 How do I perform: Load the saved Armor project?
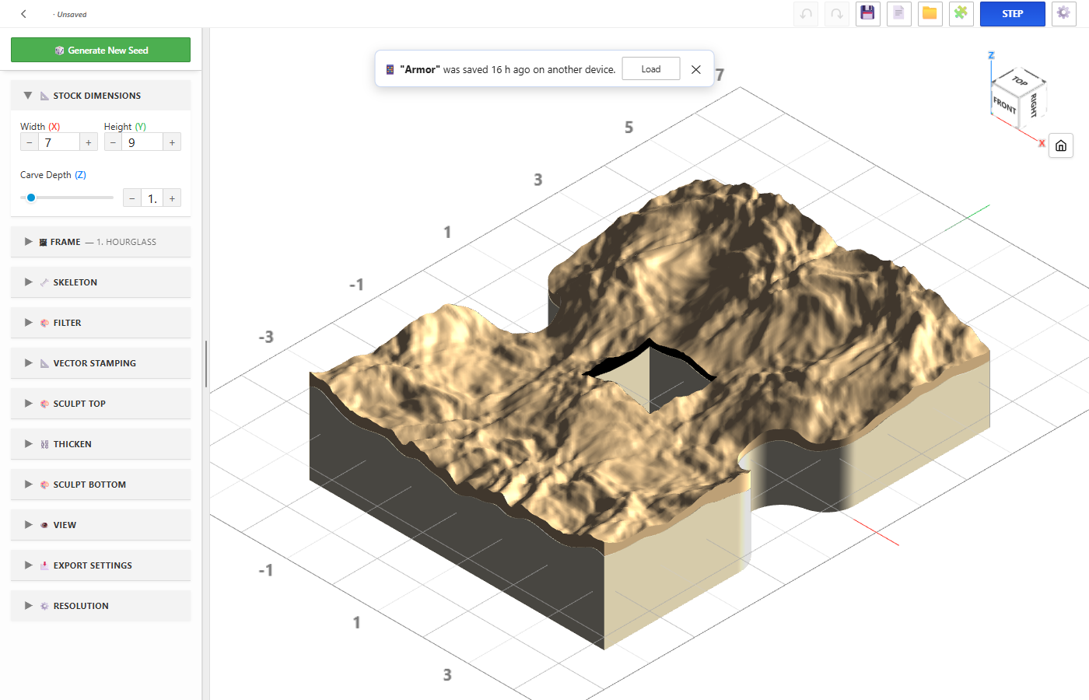point(651,69)
